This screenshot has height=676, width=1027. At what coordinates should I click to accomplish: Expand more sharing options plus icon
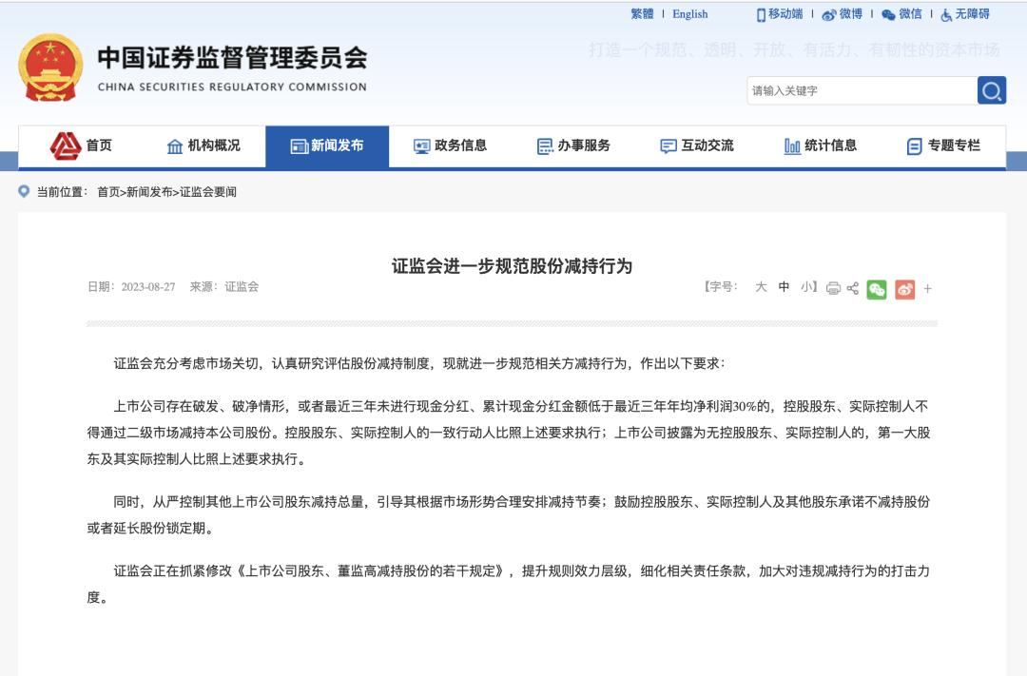[x=928, y=289]
